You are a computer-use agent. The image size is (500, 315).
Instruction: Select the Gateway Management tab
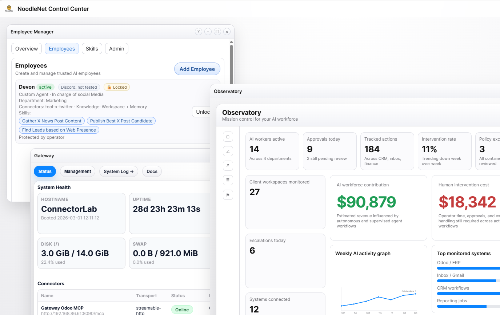[77, 171]
